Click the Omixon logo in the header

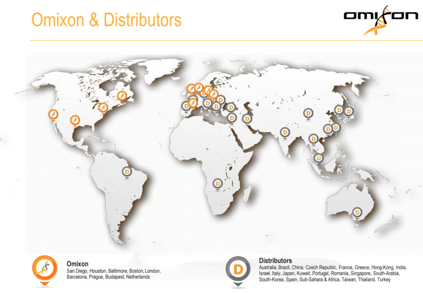[380, 20]
